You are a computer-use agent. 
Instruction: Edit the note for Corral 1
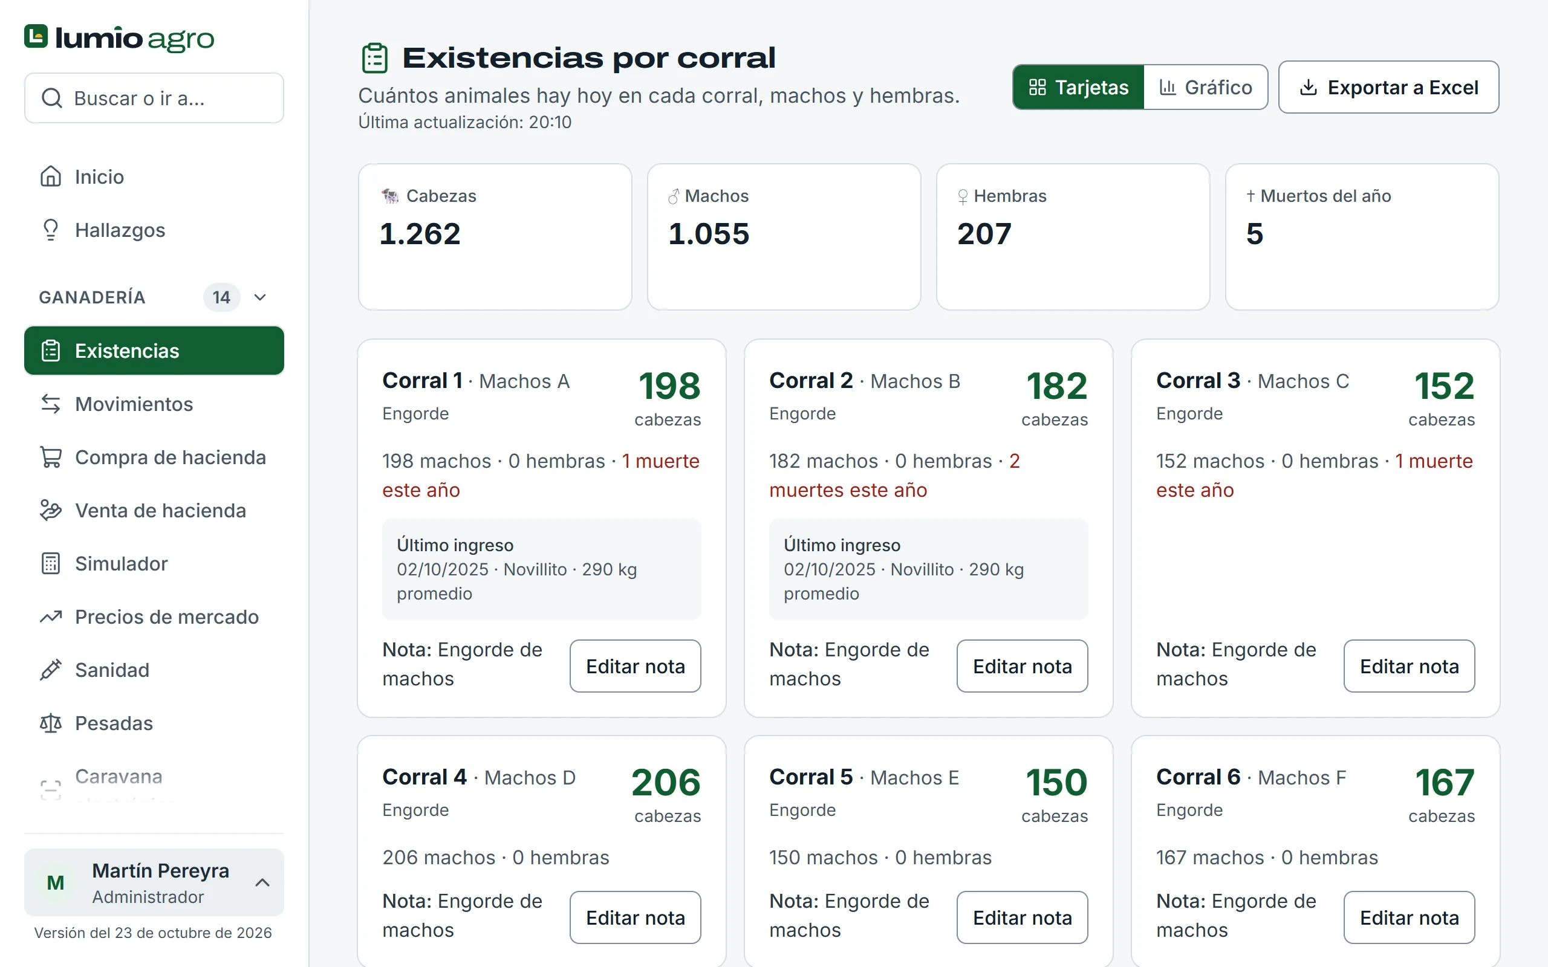click(x=635, y=666)
